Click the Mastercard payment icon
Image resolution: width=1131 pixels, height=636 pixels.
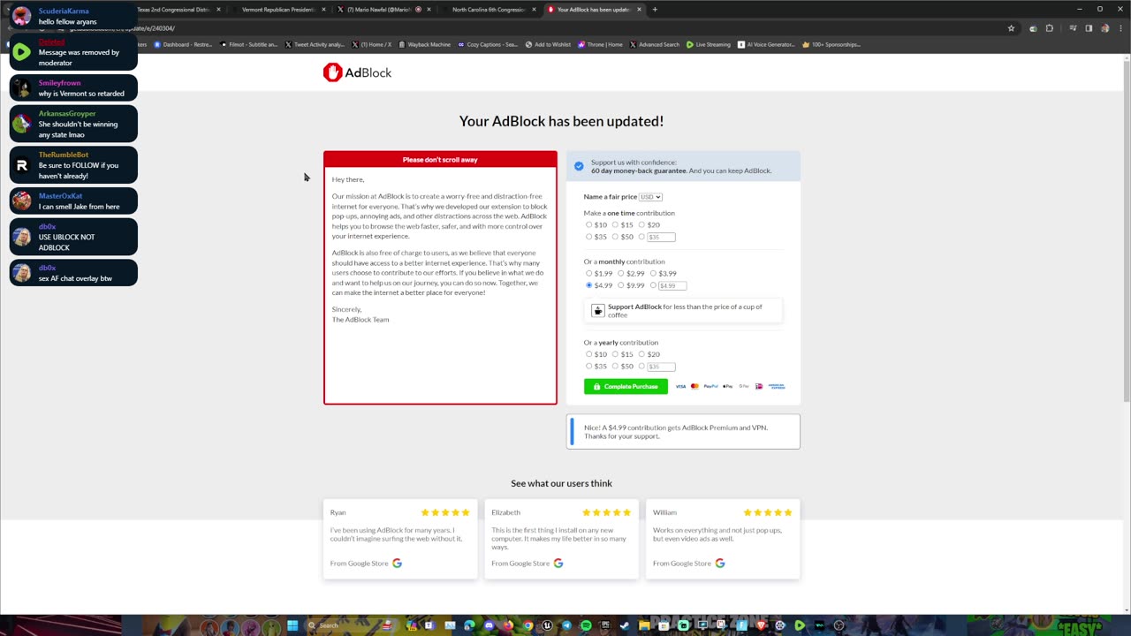pyautogui.click(x=695, y=386)
